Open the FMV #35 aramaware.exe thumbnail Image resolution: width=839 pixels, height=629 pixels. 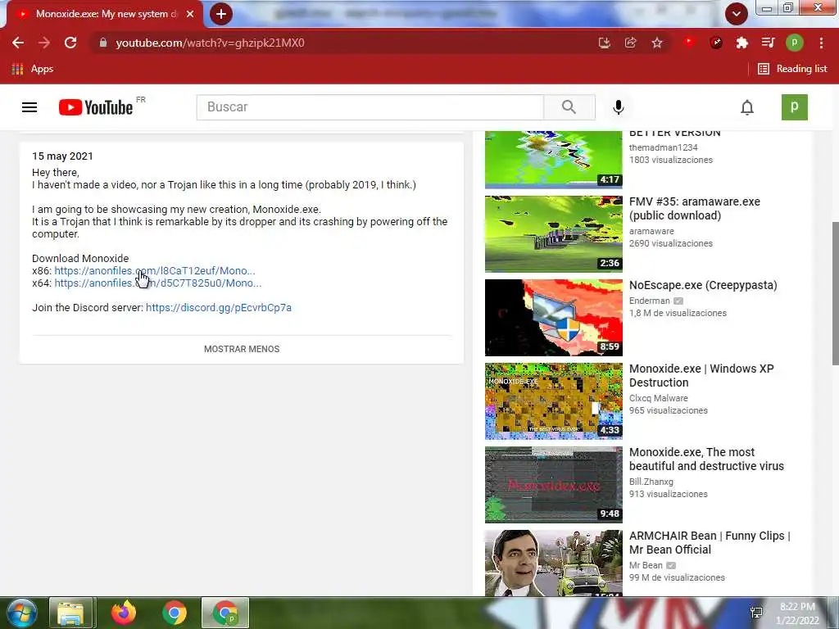[x=554, y=233]
